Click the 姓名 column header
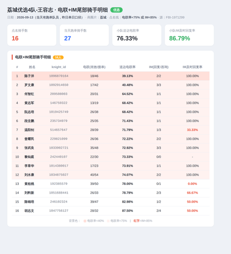231x254 pixels. click(32, 67)
